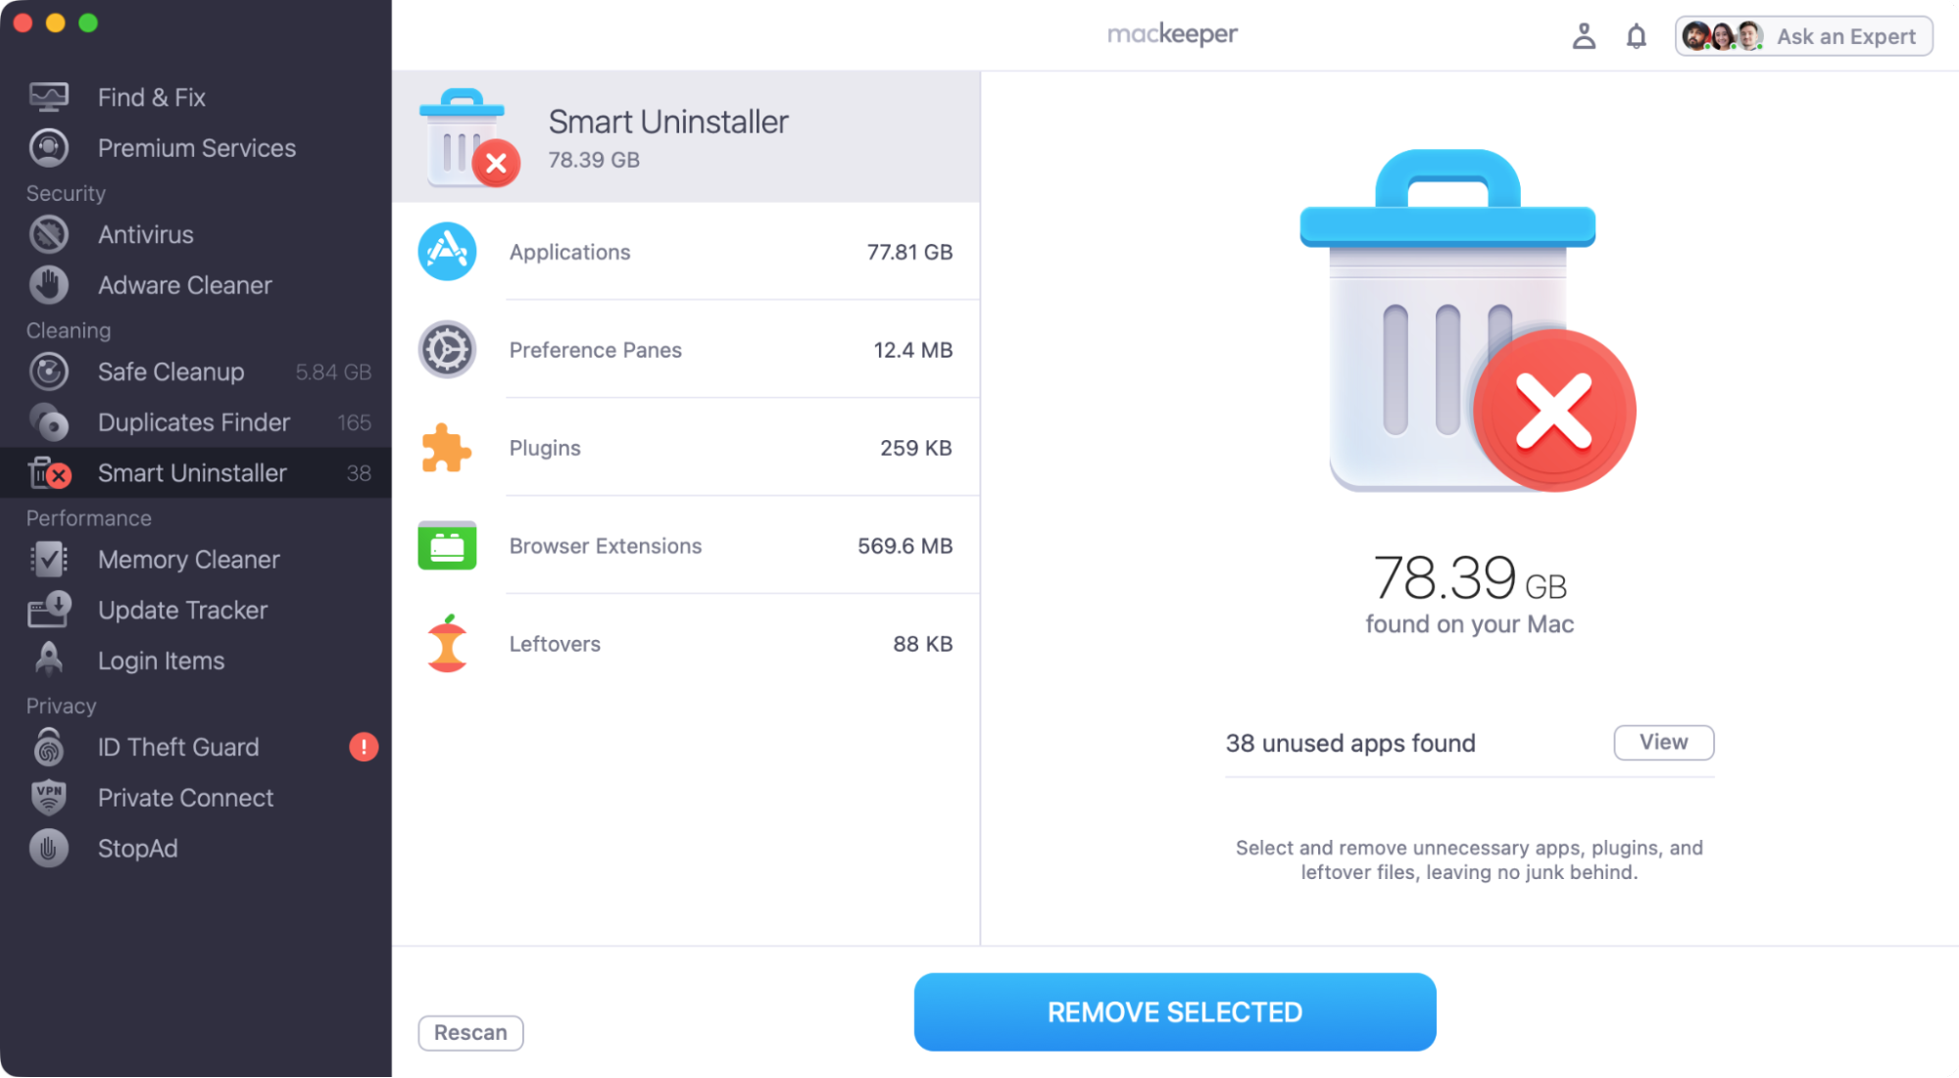The height and width of the screenshot is (1078, 1959).
Task: Click the Update Tracker download icon
Action: pyautogui.click(x=49, y=610)
